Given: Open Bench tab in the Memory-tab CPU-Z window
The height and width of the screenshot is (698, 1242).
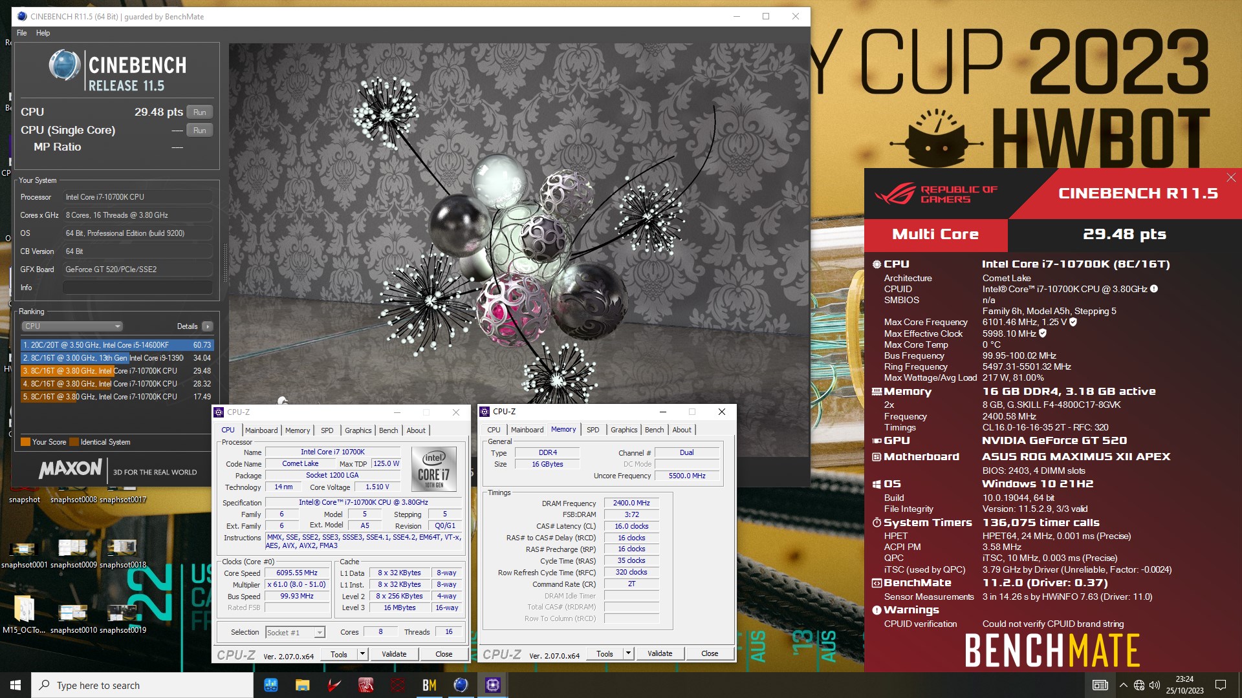Looking at the screenshot, I should [x=655, y=430].
